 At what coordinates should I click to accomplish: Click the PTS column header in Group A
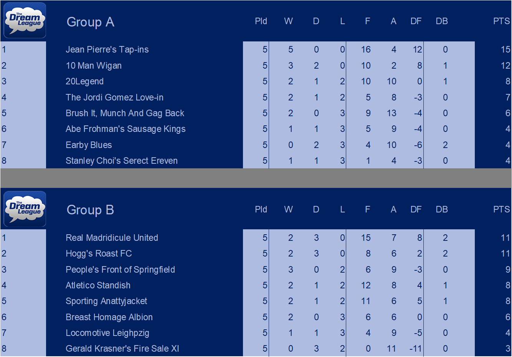coord(501,21)
